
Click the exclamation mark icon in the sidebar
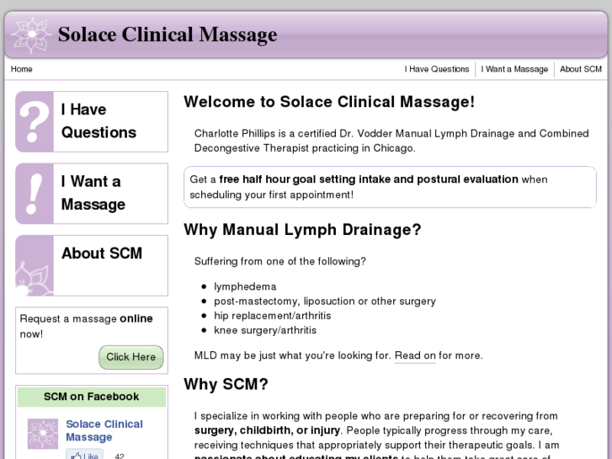pyautogui.click(x=35, y=194)
